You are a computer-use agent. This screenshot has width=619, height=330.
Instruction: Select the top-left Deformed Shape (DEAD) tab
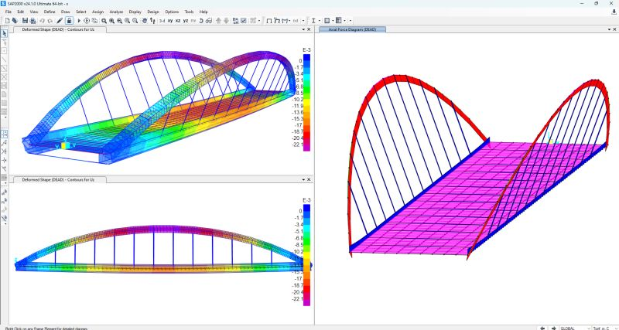click(x=58, y=29)
